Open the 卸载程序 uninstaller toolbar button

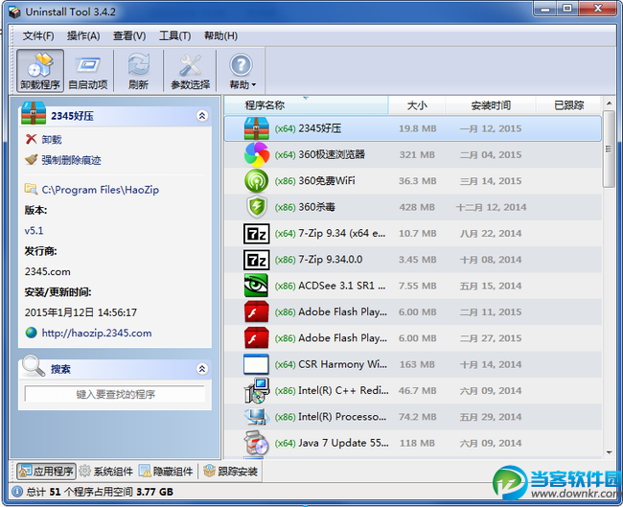point(40,71)
